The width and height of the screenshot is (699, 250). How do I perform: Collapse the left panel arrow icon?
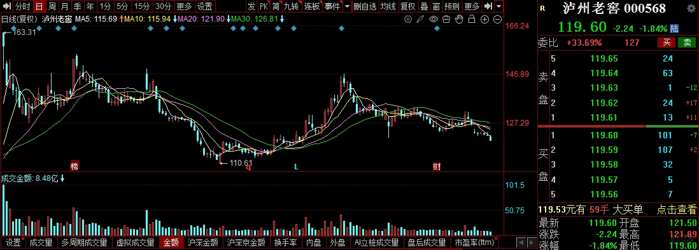click(6, 6)
